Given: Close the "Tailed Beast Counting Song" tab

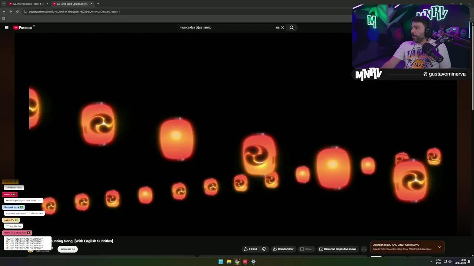Looking at the screenshot, I should (91, 4).
